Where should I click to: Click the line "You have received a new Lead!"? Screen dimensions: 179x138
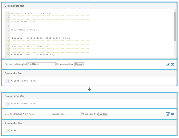pos(31,13)
